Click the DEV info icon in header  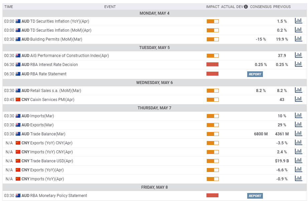(x=246, y=7)
